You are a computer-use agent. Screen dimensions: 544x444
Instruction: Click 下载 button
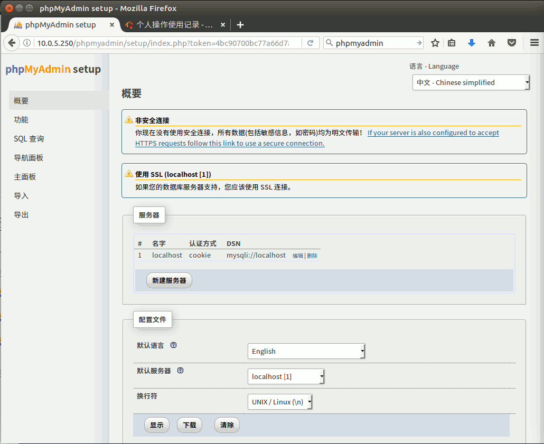pos(190,425)
